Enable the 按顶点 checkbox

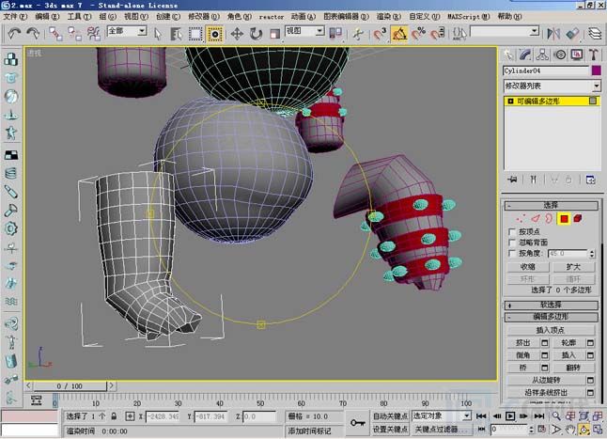pos(512,232)
